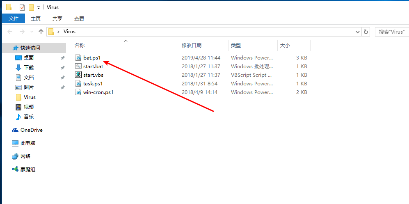Click the Properties checkmark icon in quick access toolbar
Screen dimensions: 409x204
[22, 7]
